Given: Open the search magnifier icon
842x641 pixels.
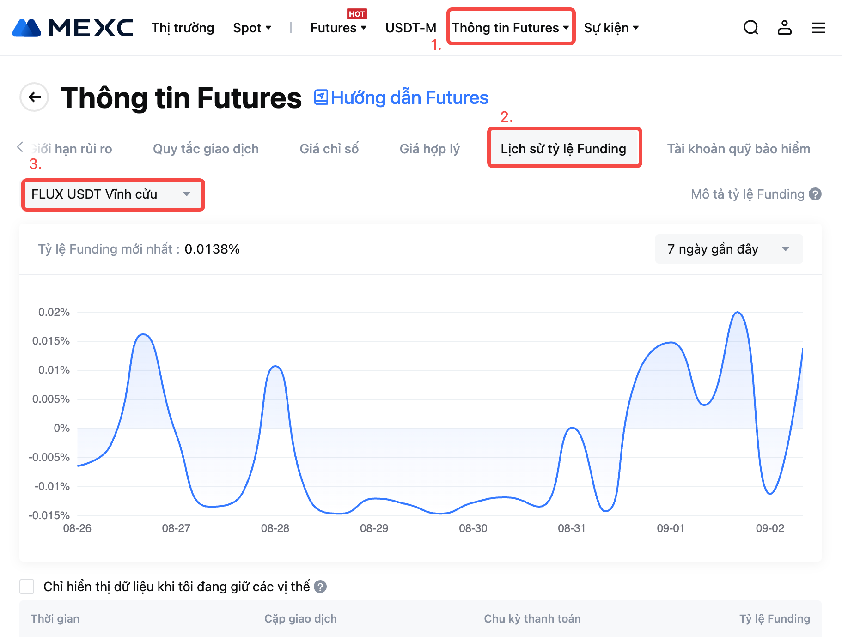Looking at the screenshot, I should (x=750, y=28).
